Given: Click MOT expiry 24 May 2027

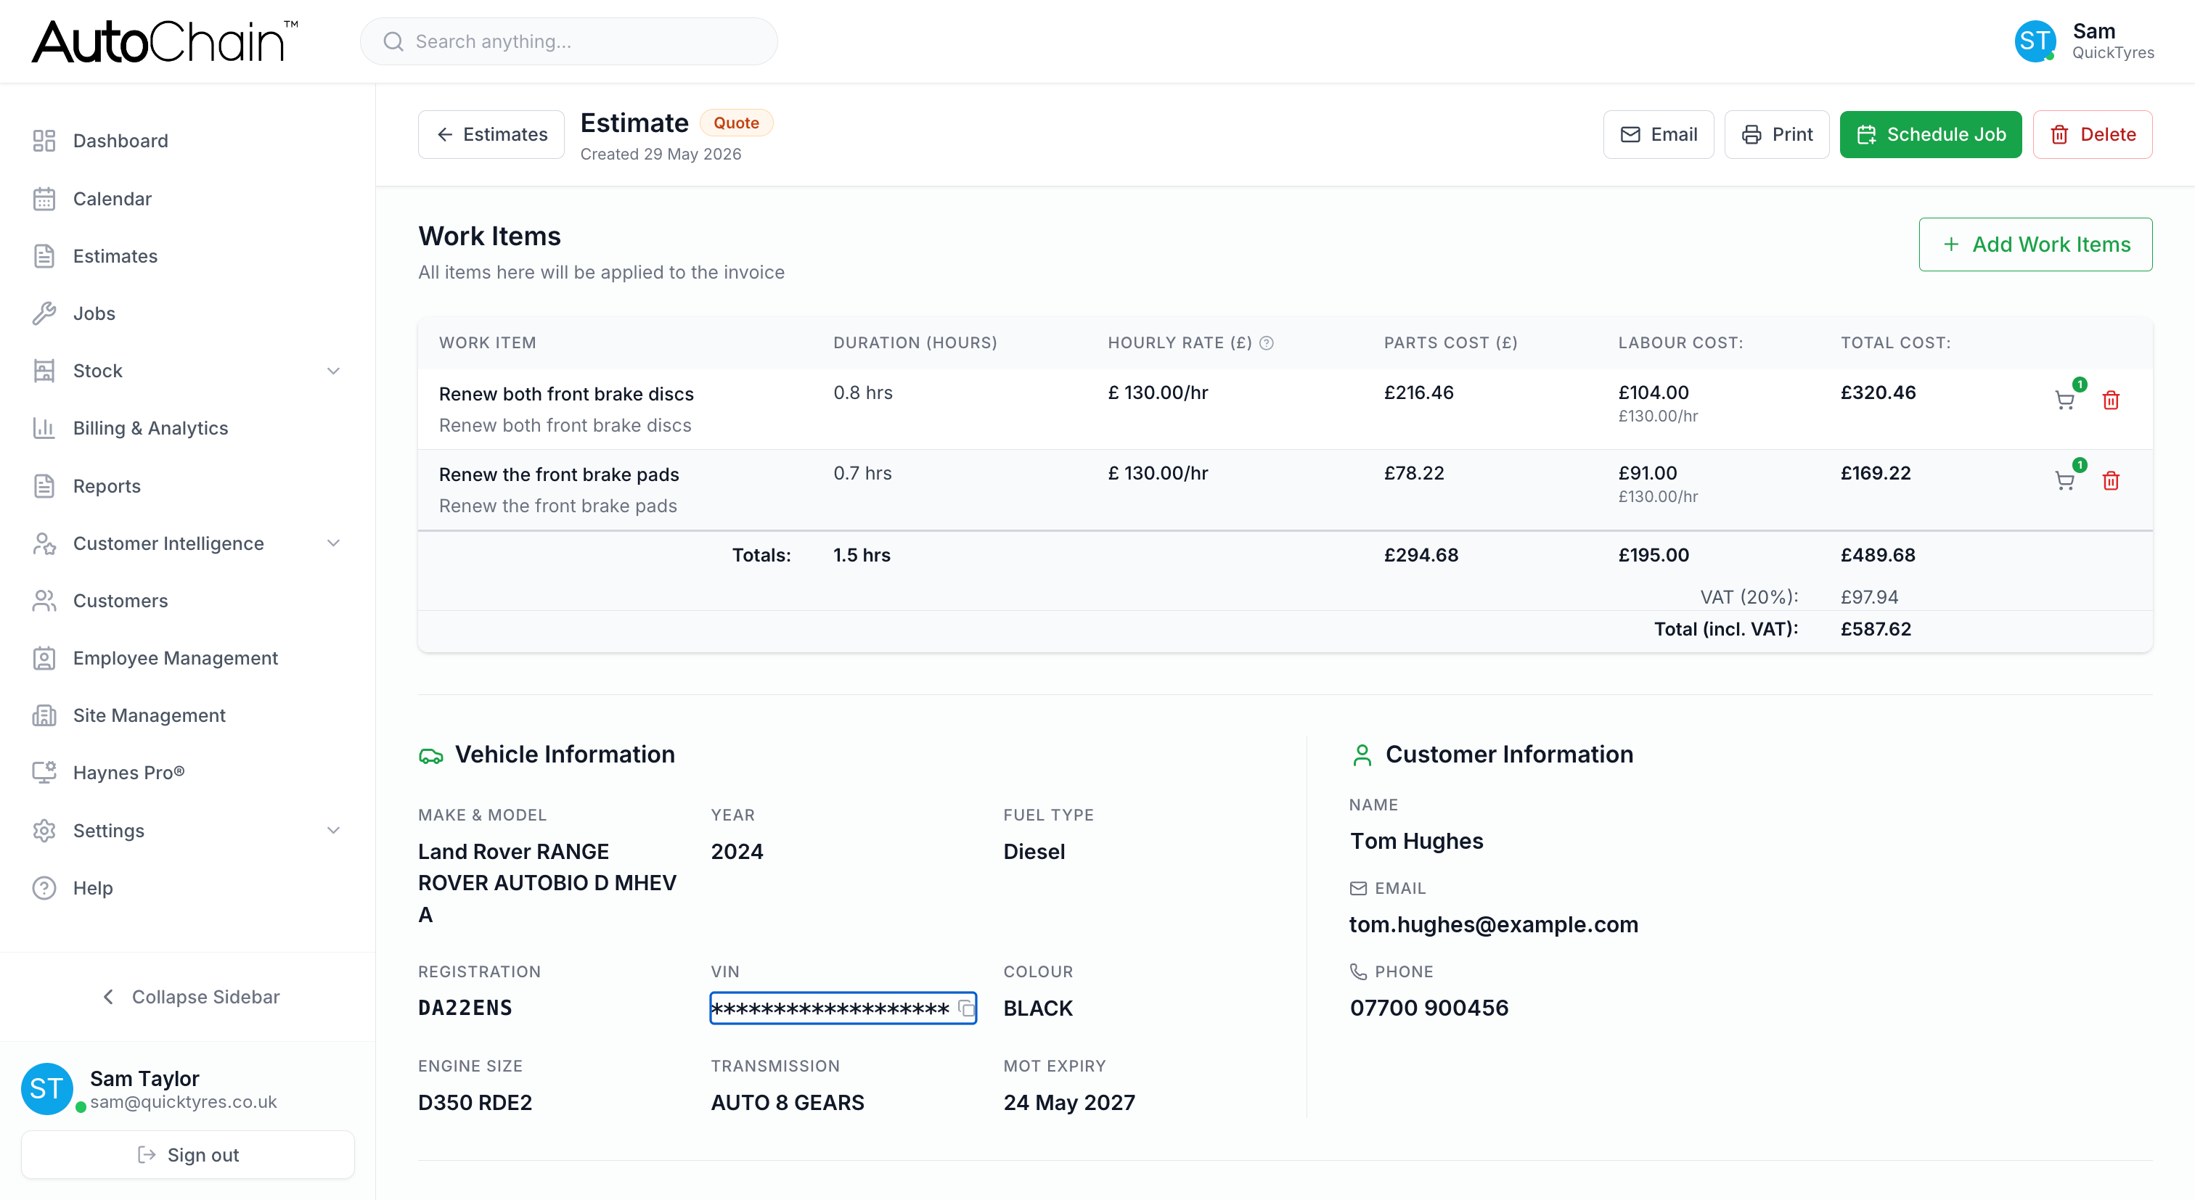Looking at the screenshot, I should 1069,1102.
